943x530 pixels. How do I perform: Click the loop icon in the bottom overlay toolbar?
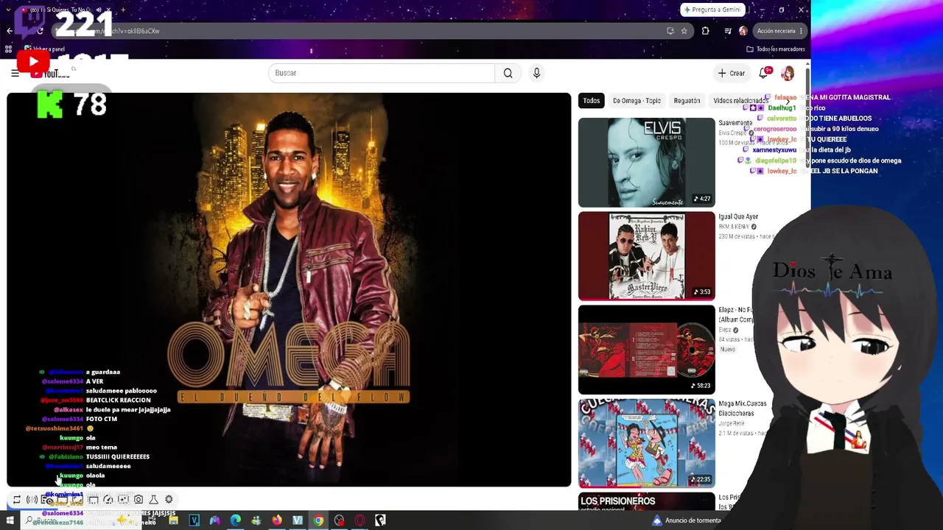16,500
